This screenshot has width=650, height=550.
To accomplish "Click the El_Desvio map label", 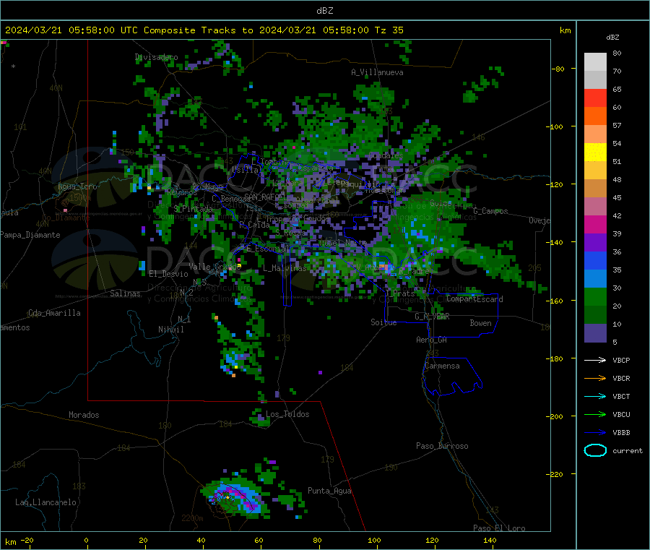I will [169, 274].
